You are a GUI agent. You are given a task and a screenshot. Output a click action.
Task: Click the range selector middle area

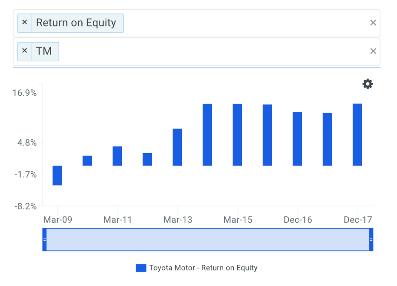pos(208,239)
